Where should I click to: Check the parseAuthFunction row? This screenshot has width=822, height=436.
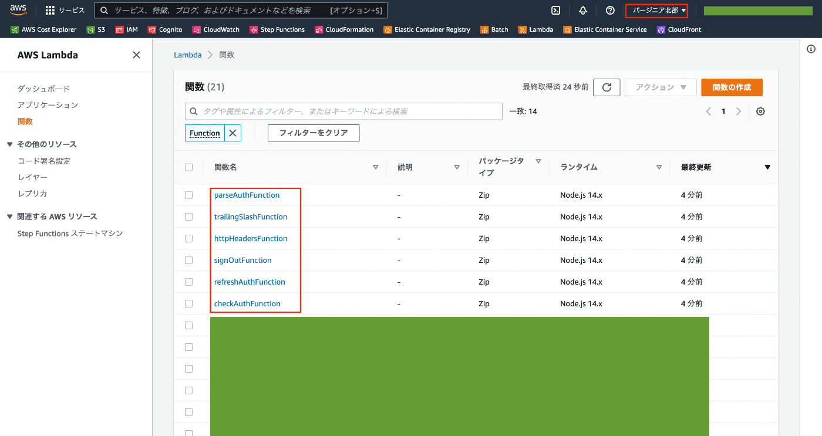[188, 195]
